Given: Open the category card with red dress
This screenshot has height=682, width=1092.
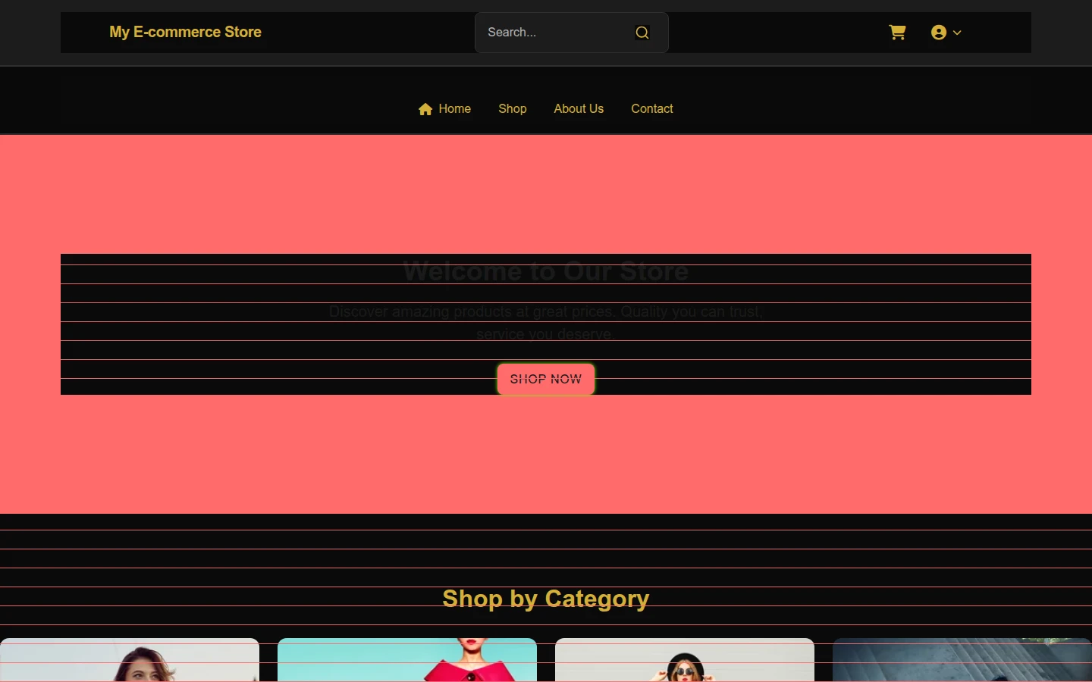Looking at the screenshot, I should [x=407, y=660].
